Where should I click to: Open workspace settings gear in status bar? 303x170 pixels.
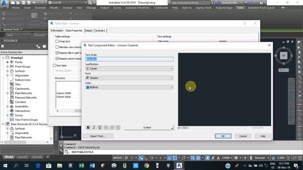[x=236, y=158]
